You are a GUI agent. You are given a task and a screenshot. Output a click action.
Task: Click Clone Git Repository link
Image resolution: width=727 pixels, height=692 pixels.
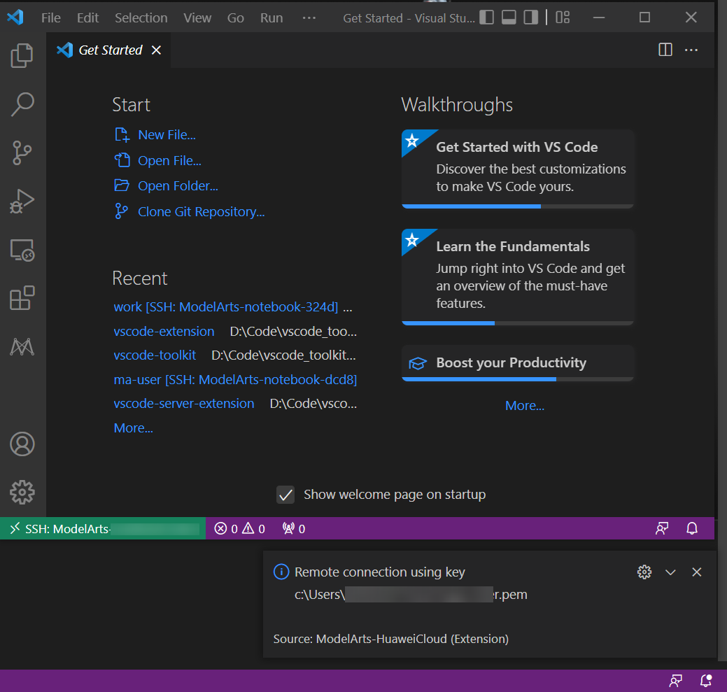(202, 212)
